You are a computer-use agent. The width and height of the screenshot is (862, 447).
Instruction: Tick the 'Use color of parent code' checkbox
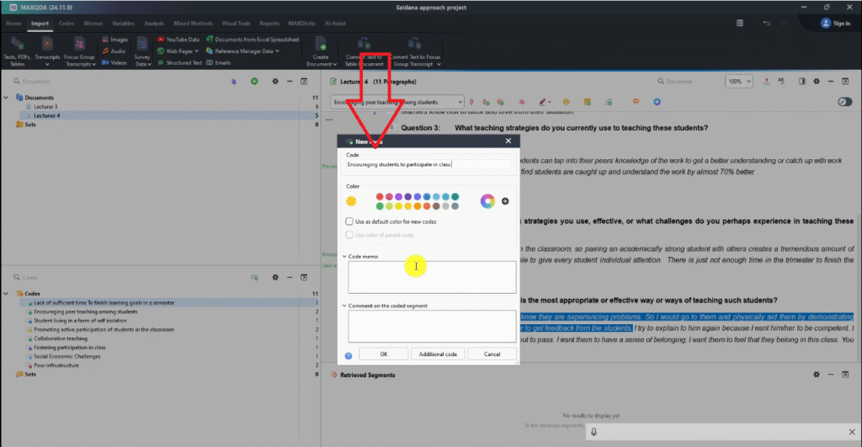point(350,235)
